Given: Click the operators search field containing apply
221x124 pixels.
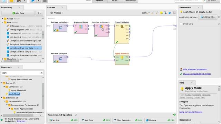Looking at the screenshot, I should pyautogui.click(x=20, y=73).
